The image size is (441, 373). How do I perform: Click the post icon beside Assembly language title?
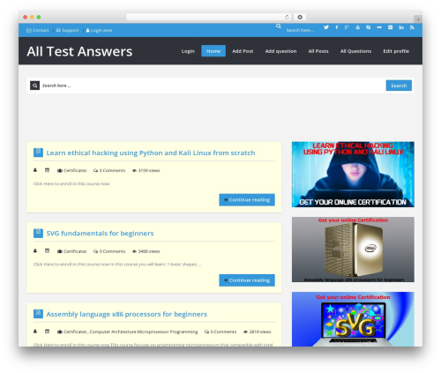38,314
